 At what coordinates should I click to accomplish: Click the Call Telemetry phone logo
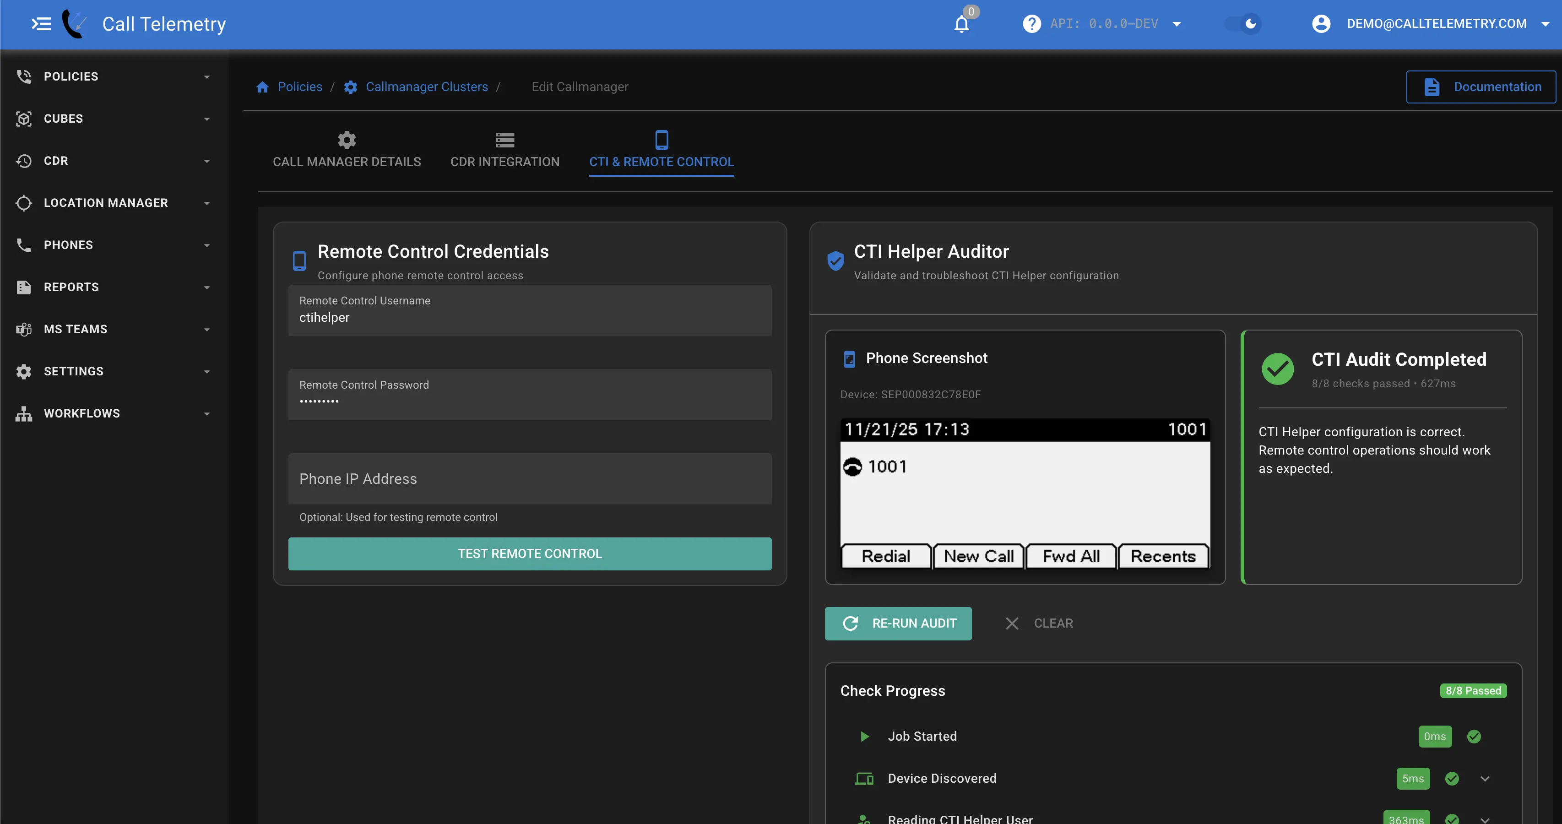[75, 24]
